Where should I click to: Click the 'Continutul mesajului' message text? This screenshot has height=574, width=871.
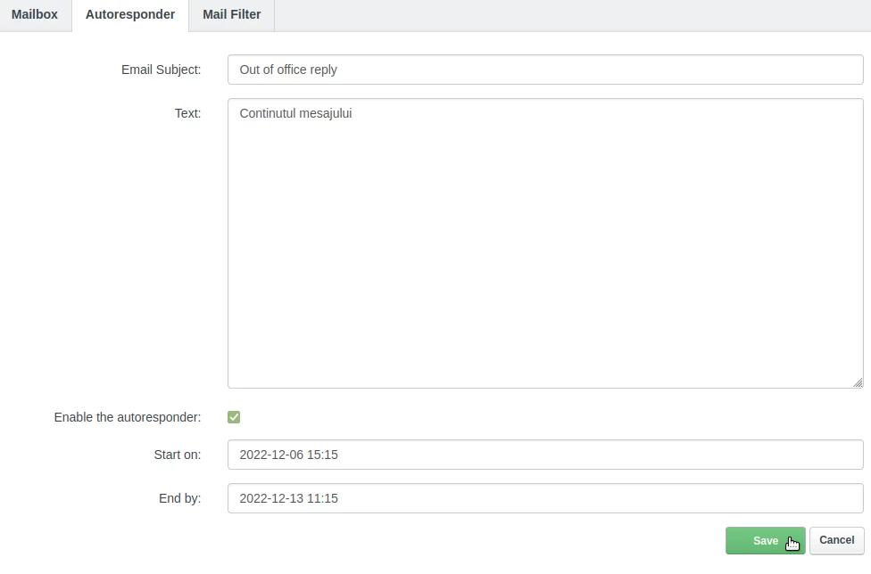[x=295, y=113]
